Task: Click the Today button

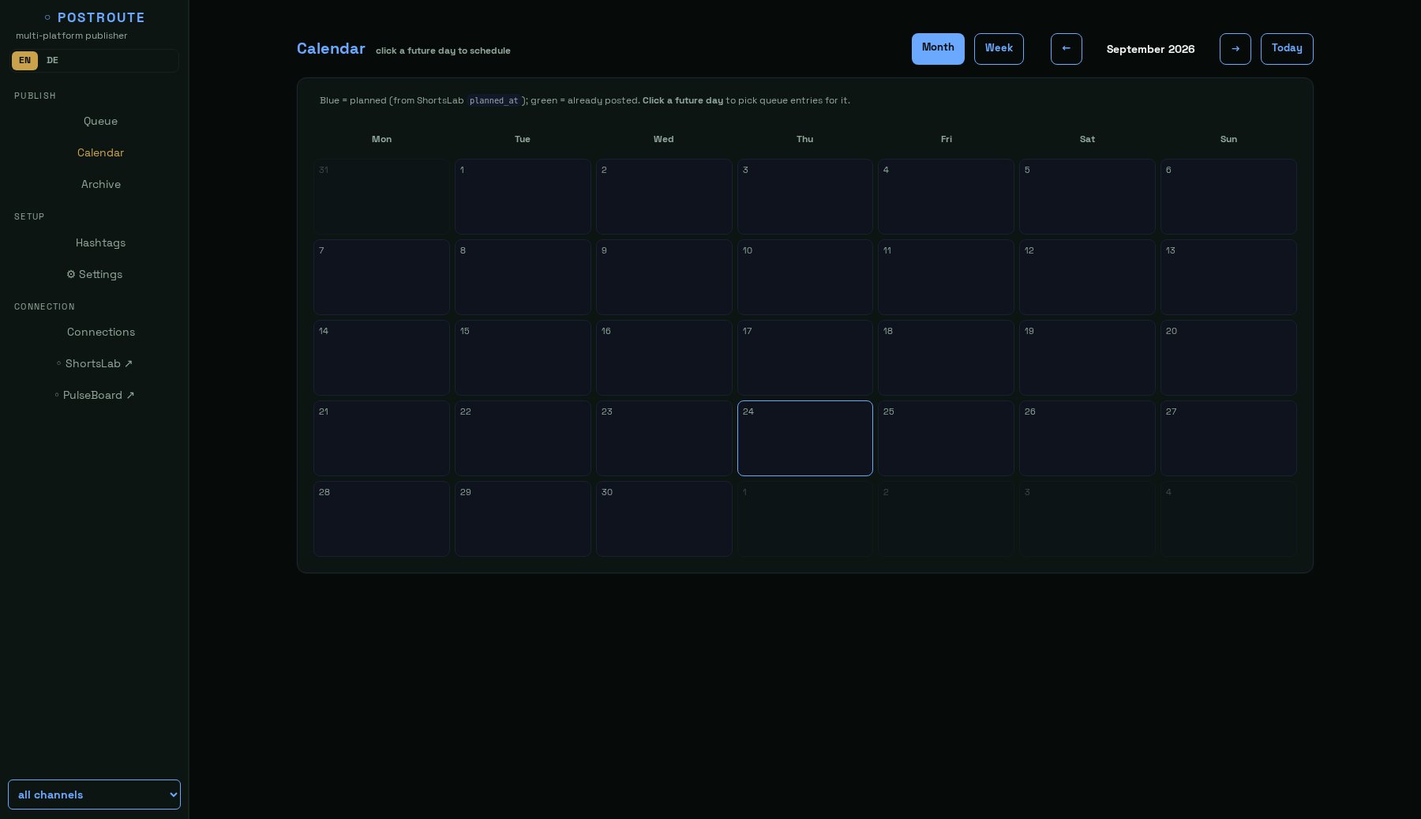Action: (1287, 49)
